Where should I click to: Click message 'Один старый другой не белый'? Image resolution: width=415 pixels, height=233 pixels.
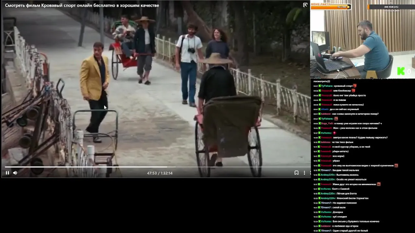pos(350,231)
